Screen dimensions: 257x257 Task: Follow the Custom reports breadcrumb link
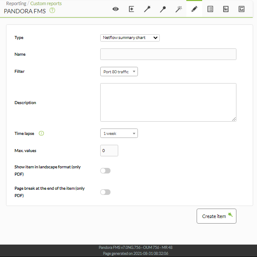click(46, 3)
